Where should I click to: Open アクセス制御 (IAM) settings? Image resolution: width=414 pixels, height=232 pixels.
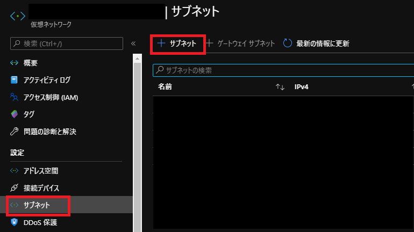51,97
